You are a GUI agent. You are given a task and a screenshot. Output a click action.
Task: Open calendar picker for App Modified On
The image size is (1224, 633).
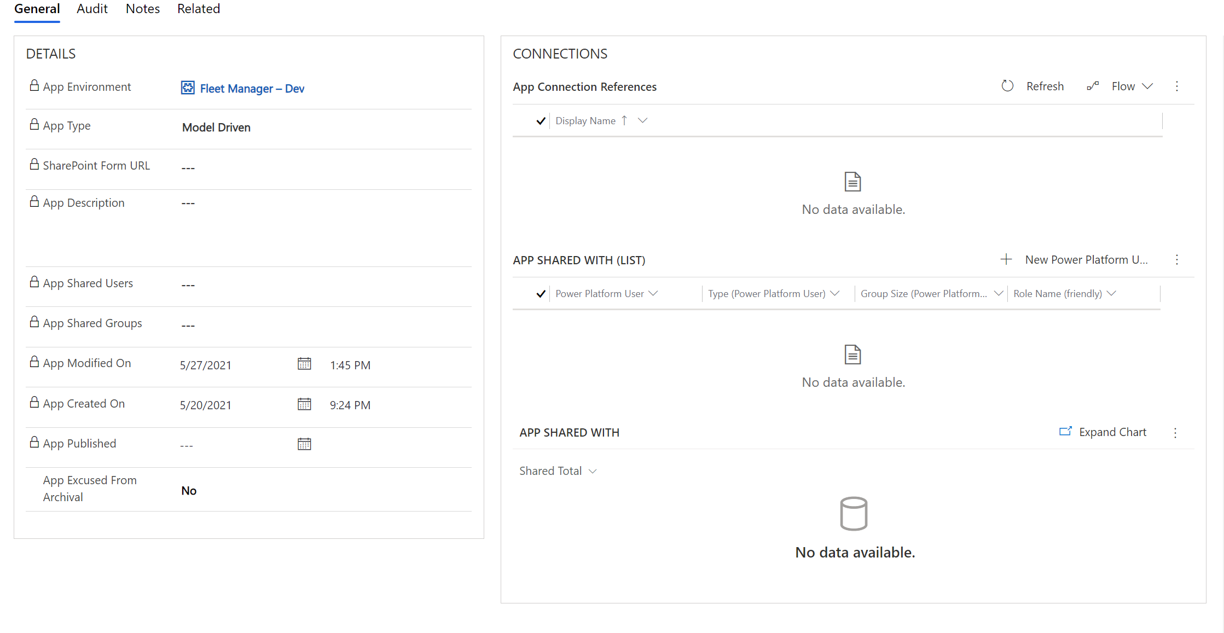(304, 364)
